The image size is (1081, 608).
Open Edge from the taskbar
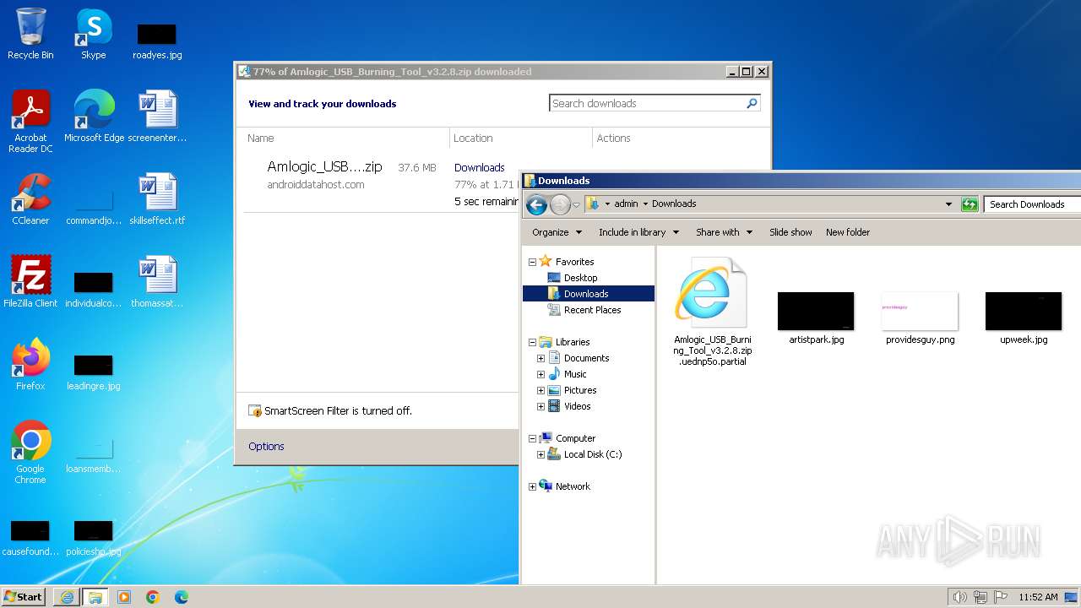click(182, 597)
